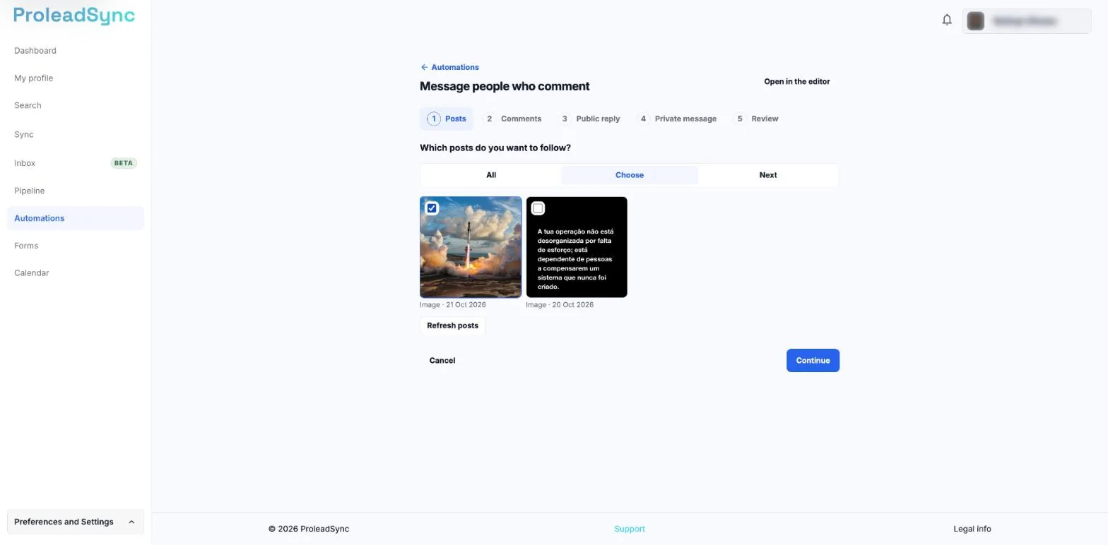The image size is (1108, 545).
Task: Open the user account menu
Action: [x=1027, y=21]
